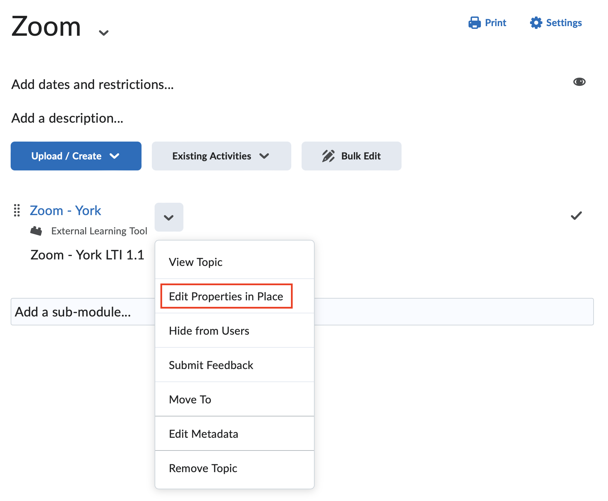Click the External Learning Tool block icon
608x501 pixels.
[x=36, y=231]
